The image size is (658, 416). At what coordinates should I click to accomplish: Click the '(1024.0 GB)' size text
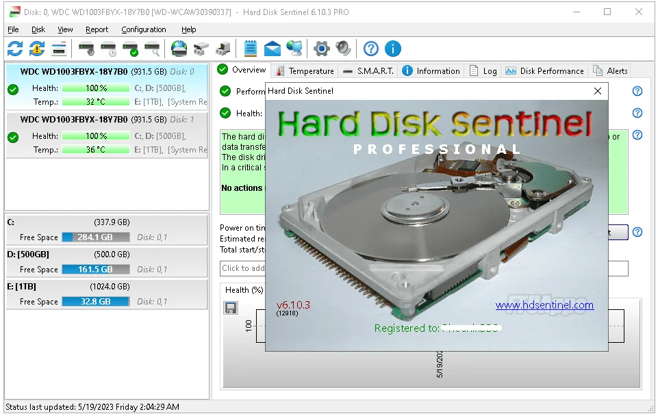click(110, 287)
